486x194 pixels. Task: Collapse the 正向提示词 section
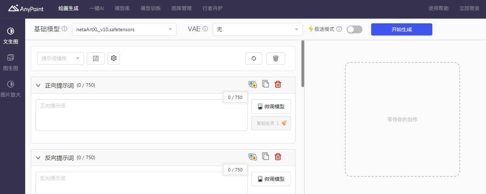[x=38, y=85]
